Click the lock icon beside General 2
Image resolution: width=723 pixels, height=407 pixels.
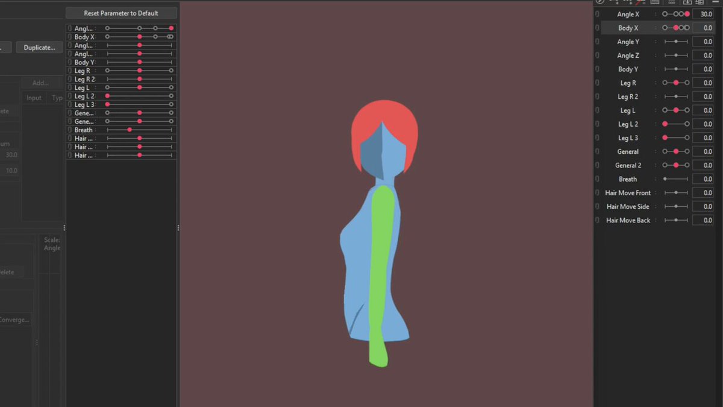click(x=597, y=165)
